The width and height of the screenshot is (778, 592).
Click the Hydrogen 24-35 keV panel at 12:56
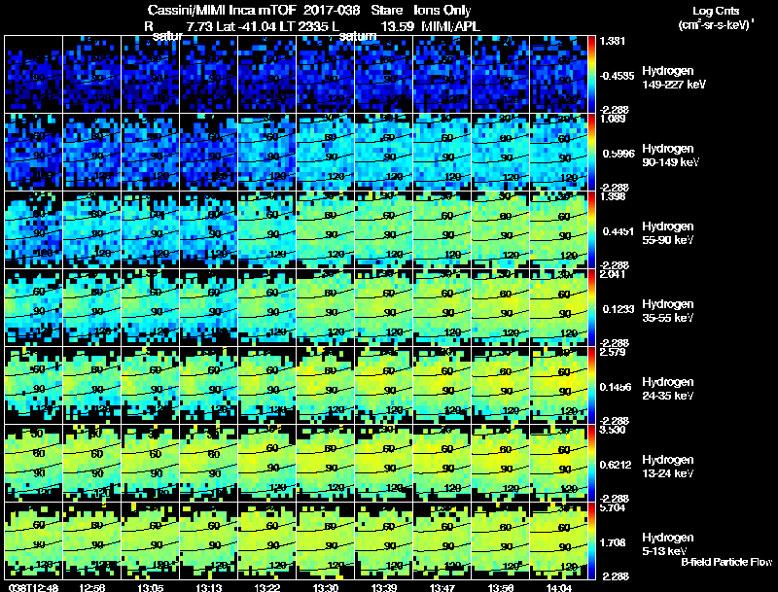coord(91,385)
